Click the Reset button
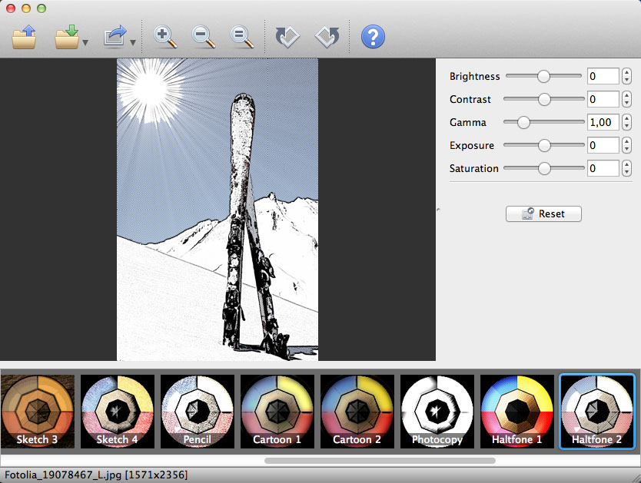The height and width of the screenshot is (483, 641). point(543,213)
